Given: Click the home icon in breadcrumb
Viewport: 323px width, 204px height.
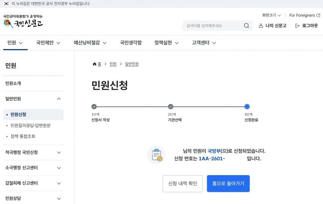Looking at the screenshot, I should pos(95,64).
